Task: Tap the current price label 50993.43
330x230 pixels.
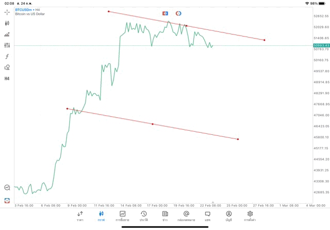Action: tap(321, 45)
